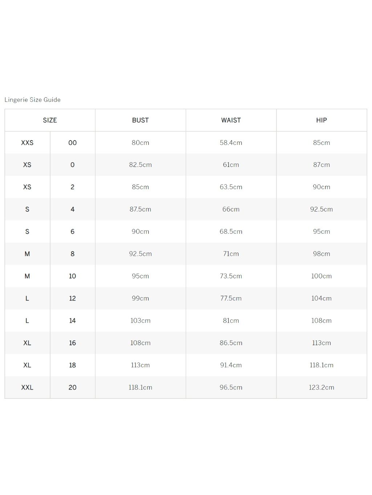The image size is (372, 495).
Task: Click the SIZE column header
Action: click(50, 120)
